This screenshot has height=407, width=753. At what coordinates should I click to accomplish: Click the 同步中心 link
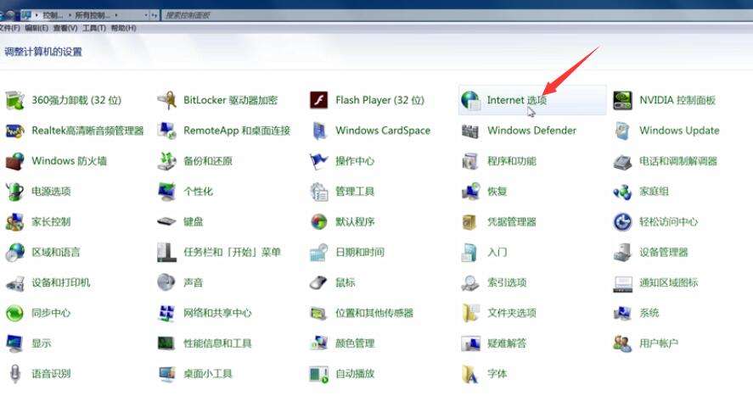pyautogui.click(x=51, y=313)
